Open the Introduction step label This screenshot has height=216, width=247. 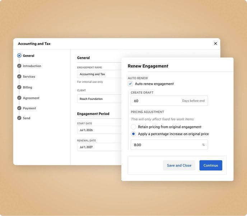point(32,66)
